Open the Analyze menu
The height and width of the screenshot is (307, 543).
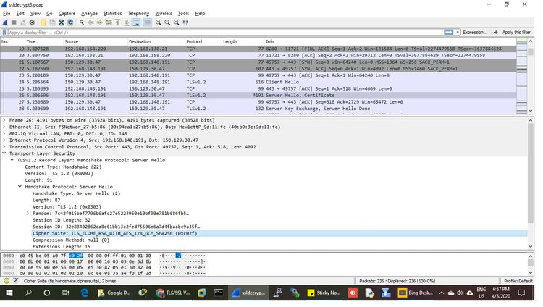pyautogui.click(x=89, y=13)
